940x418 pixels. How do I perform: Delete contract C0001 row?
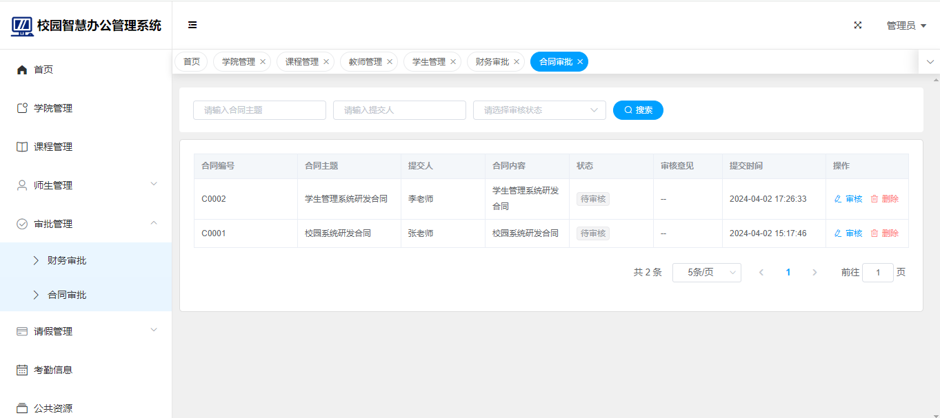[x=884, y=233]
